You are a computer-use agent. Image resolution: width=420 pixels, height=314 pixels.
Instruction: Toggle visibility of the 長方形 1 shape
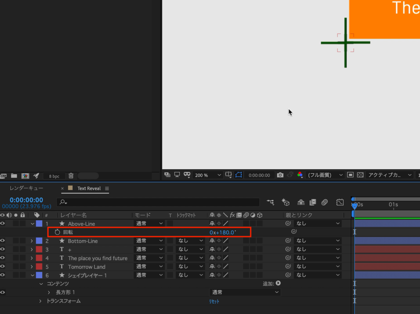coord(3,292)
